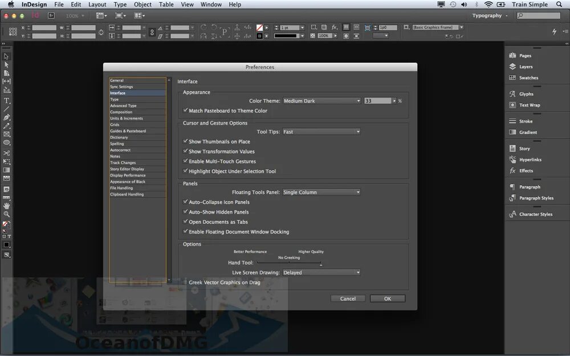The image size is (570, 356).
Task: Click the OK button
Action: pyautogui.click(x=388, y=298)
